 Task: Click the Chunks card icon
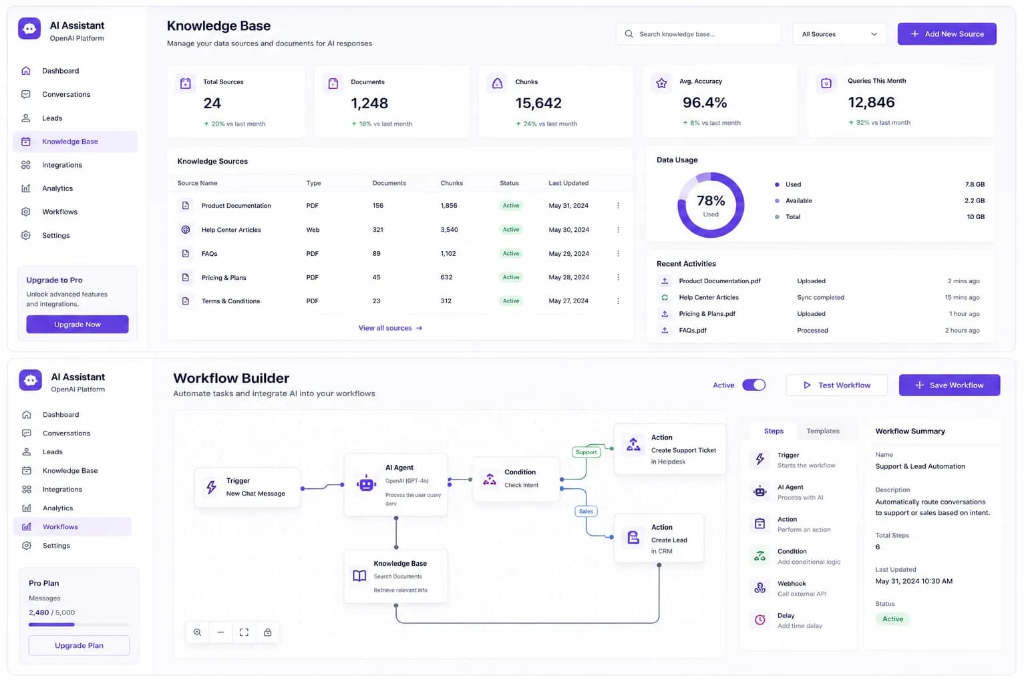497,83
